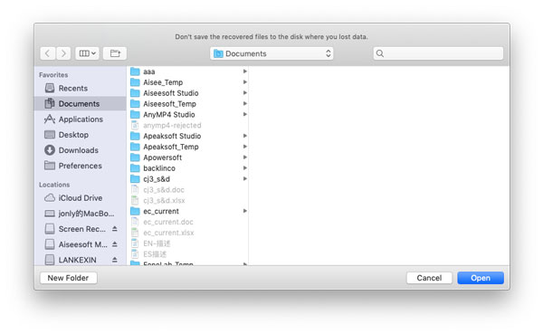Viewport: 543px width, 334px height.
Task: Click the EN-描述 file
Action: (187, 243)
